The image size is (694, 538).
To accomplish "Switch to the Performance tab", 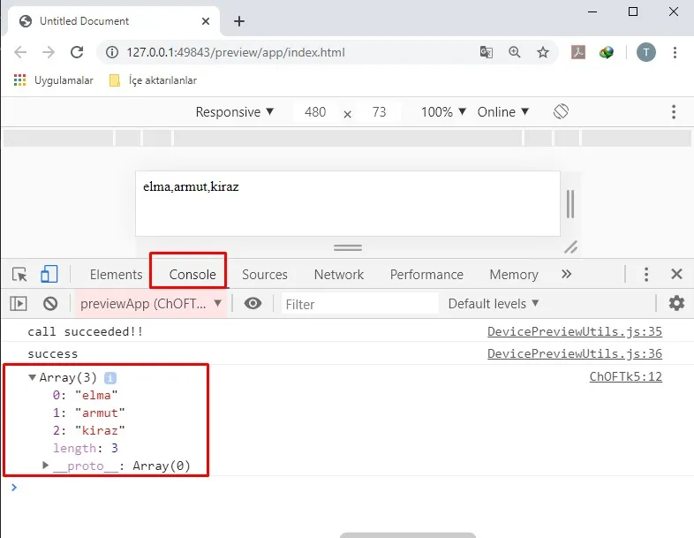I will tap(426, 275).
